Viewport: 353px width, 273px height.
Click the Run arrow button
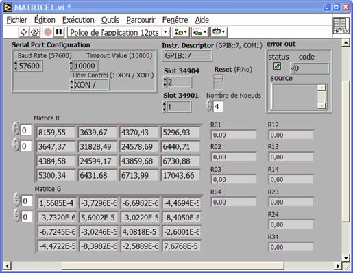(x=23, y=32)
